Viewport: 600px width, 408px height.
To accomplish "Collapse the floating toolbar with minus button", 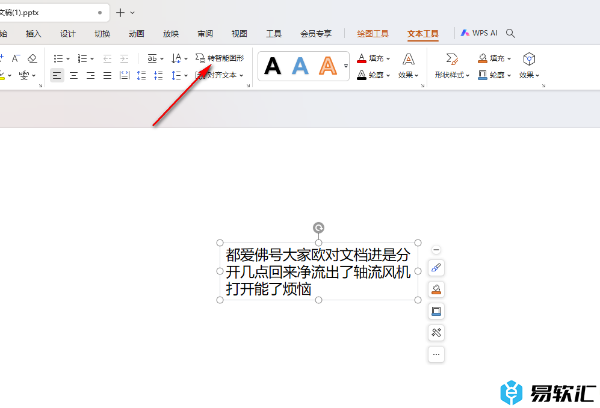I will point(436,250).
